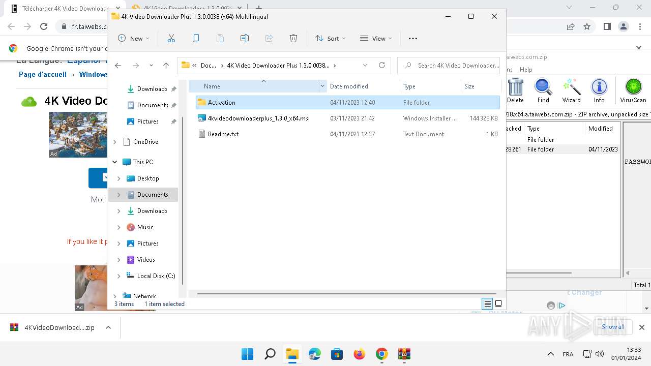Go back in File Explorer navigation
The image size is (651, 366).
click(118, 65)
